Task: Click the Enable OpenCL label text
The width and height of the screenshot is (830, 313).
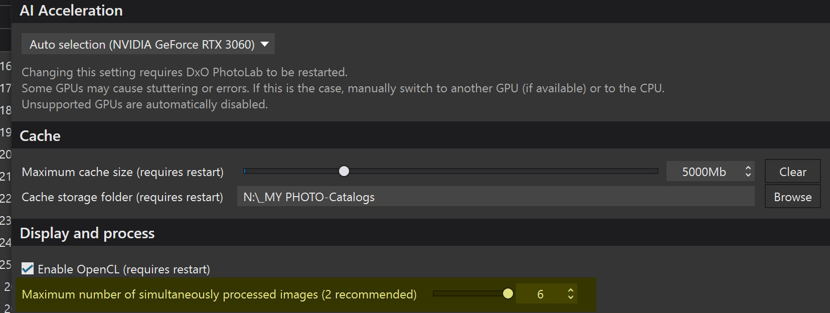Action: pyautogui.click(x=124, y=269)
